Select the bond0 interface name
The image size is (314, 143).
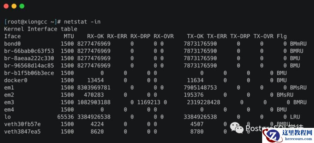point(12,44)
